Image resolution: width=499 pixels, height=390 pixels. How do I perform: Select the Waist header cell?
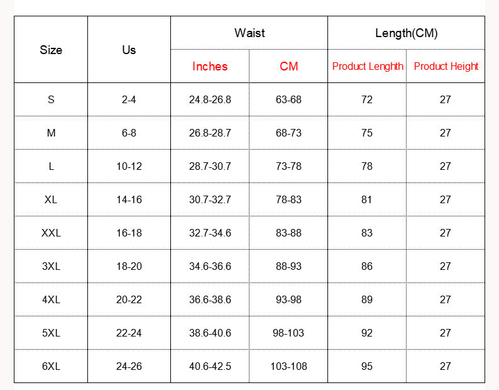click(x=249, y=33)
